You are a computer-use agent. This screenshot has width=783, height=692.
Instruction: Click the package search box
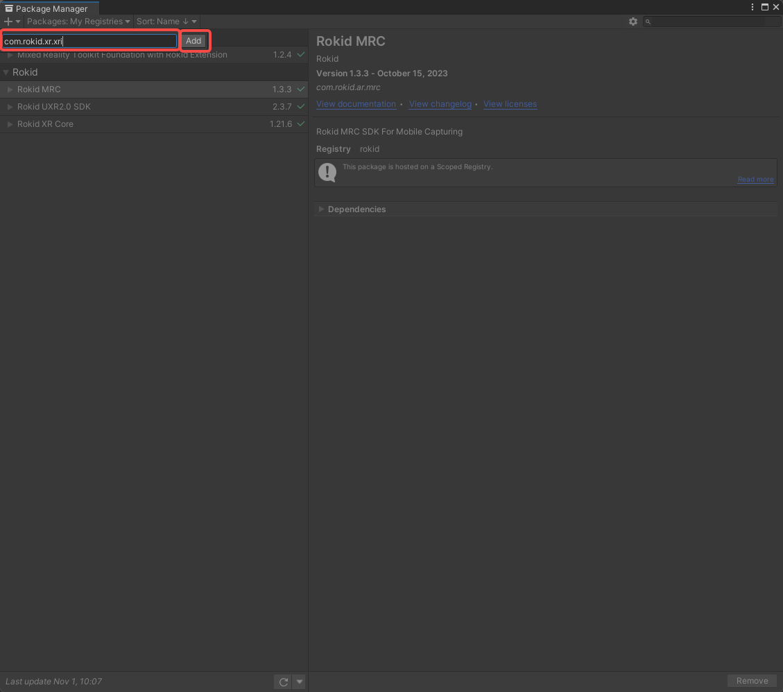[711, 21]
